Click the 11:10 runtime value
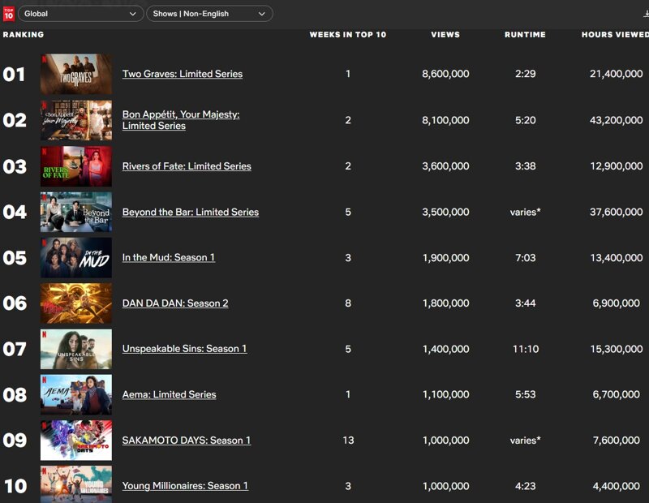Screen dimensions: 649x503 pos(526,349)
